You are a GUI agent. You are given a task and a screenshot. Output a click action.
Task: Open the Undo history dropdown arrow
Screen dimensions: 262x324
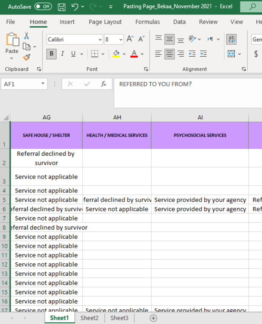[83, 7]
